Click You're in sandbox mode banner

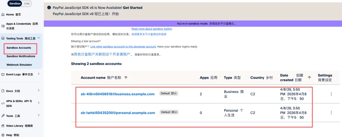[193, 23]
